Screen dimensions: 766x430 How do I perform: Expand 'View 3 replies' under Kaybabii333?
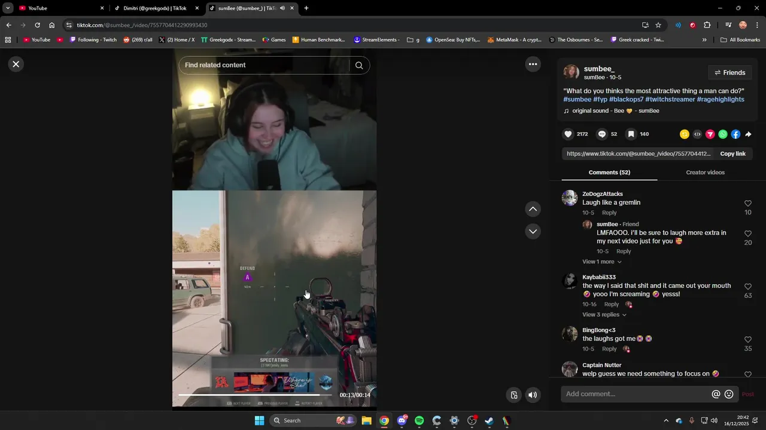(x=604, y=315)
